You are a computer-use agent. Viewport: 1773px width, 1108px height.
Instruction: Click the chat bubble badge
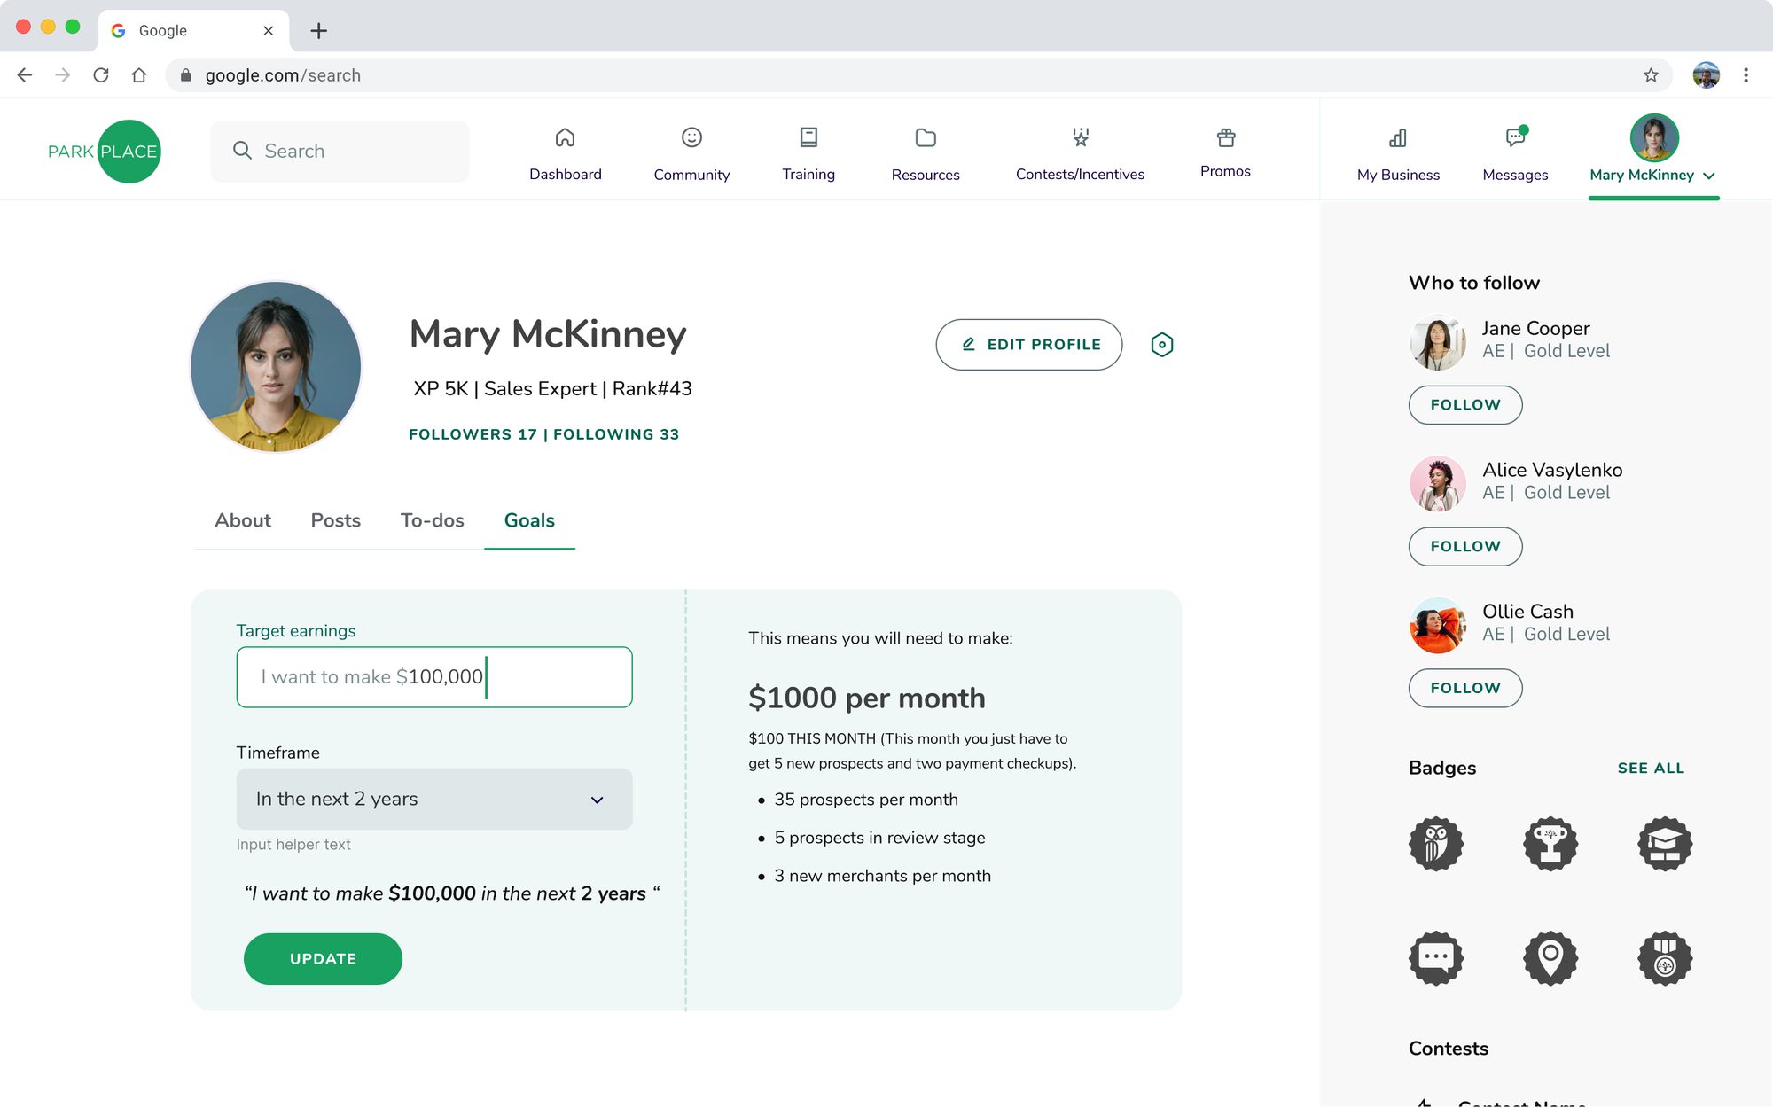point(1436,958)
